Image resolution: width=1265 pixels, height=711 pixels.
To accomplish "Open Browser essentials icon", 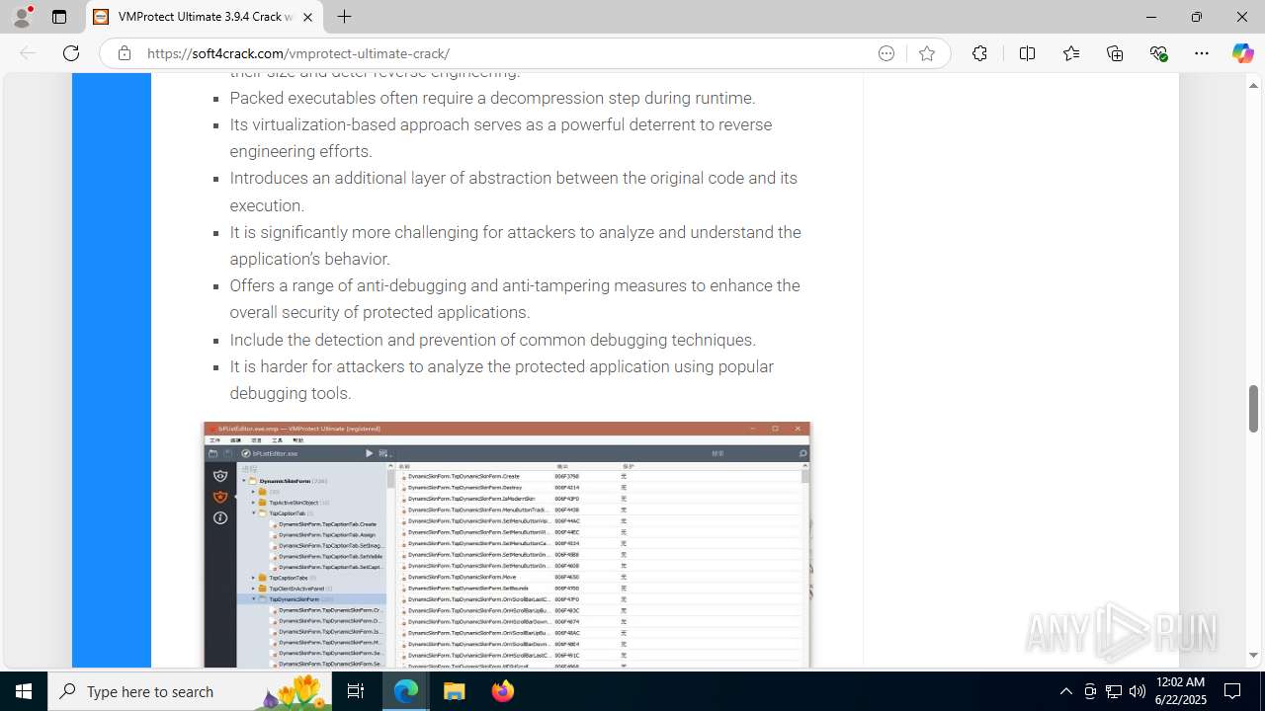I will coord(1158,53).
